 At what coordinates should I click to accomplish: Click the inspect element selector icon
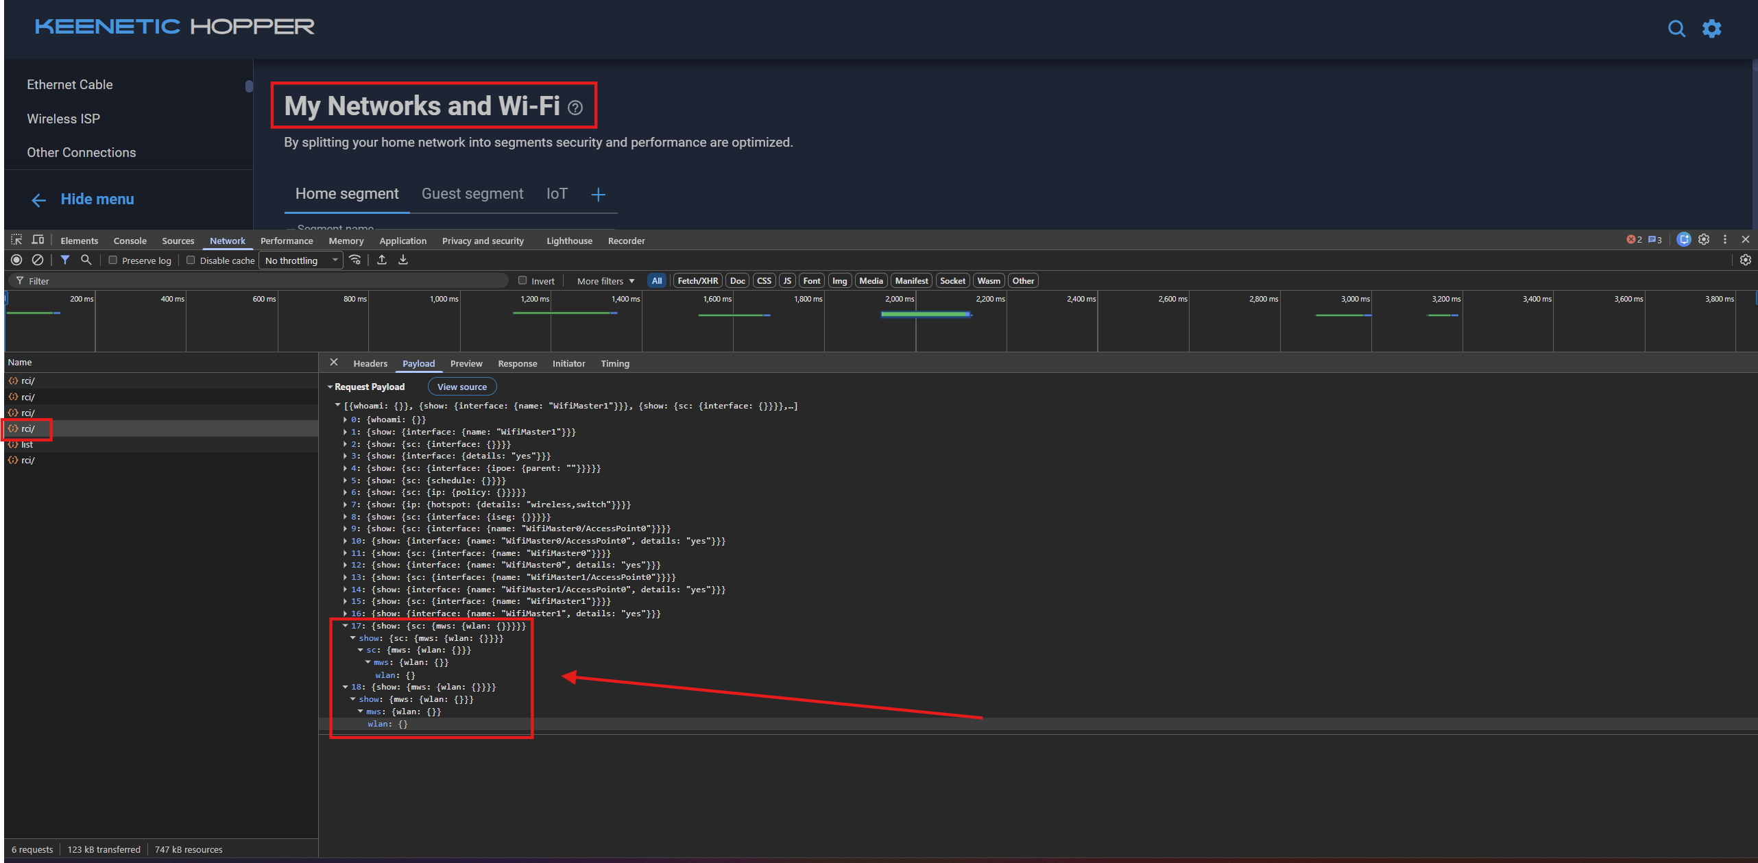coord(16,240)
